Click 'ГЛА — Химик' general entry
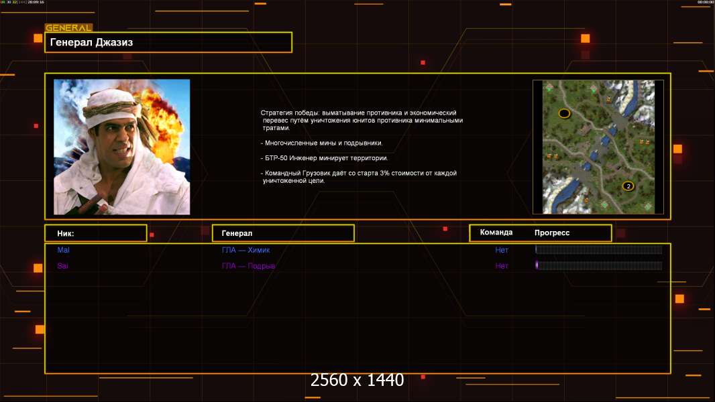 (246, 250)
